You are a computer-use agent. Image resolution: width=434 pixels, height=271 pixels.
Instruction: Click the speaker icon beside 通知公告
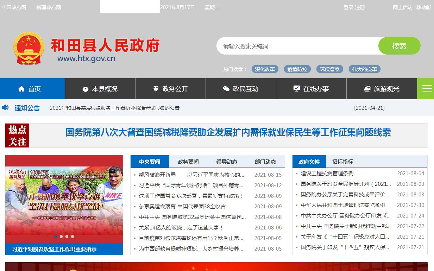5,108
